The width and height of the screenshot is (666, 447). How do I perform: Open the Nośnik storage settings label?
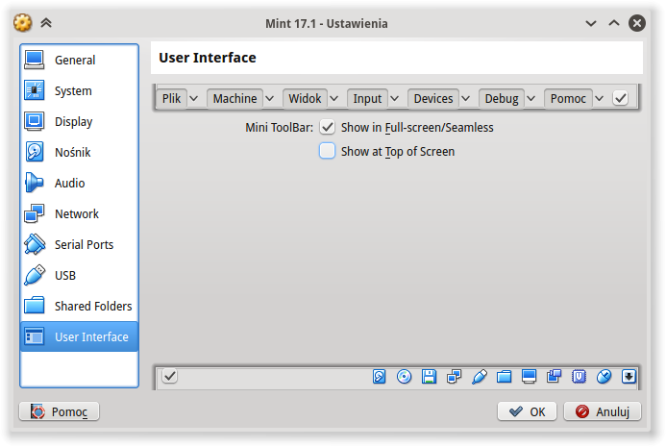[x=73, y=152]
